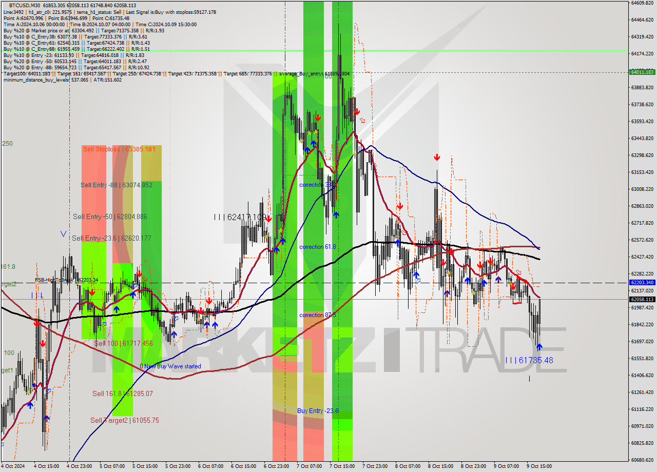Image resolution: width=657 pixels, height=472 pixels.
Task: Click the BTCUSD,M30 symbol title
Action: point(25,5)
